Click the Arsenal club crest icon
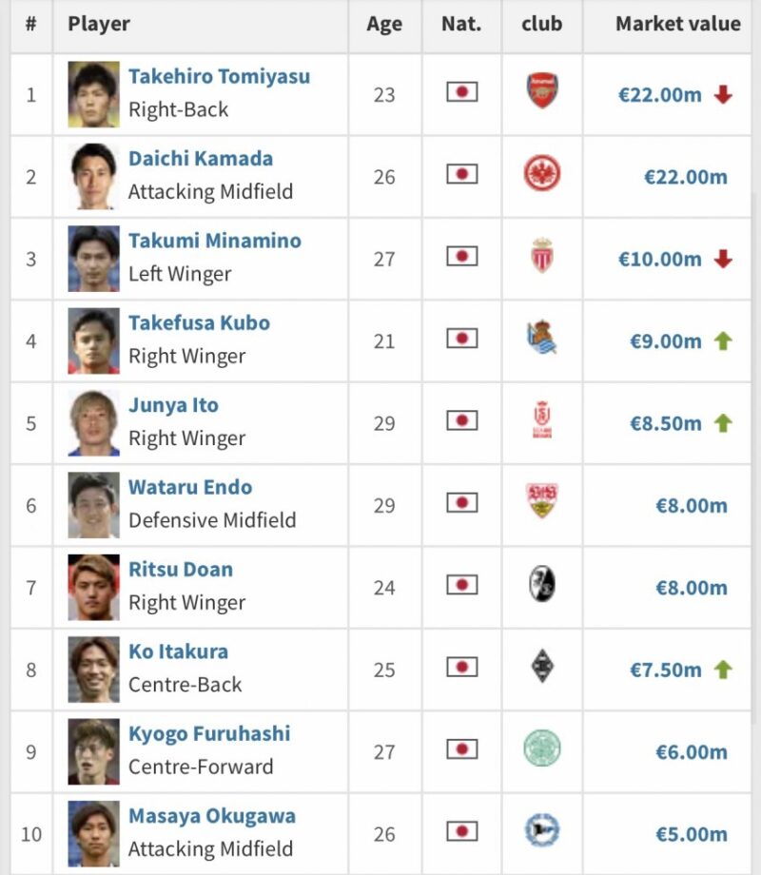The width and height of the screenshot is (761, 875). (x=542, y=92)
